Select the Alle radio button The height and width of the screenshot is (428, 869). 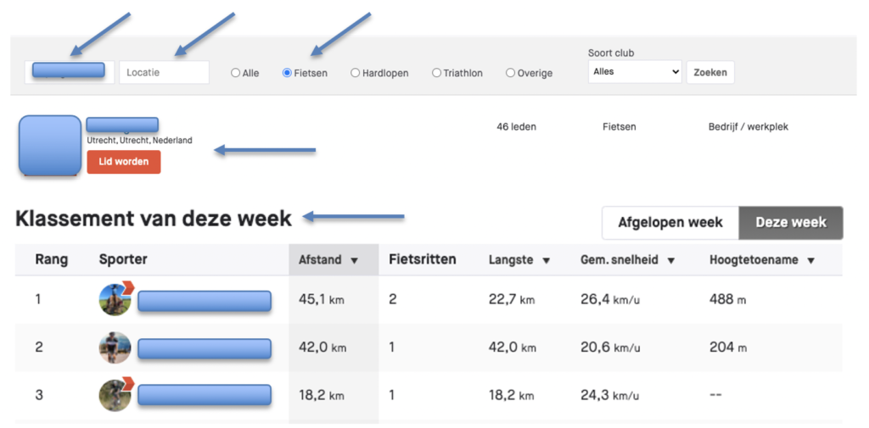tap(236, 73)
